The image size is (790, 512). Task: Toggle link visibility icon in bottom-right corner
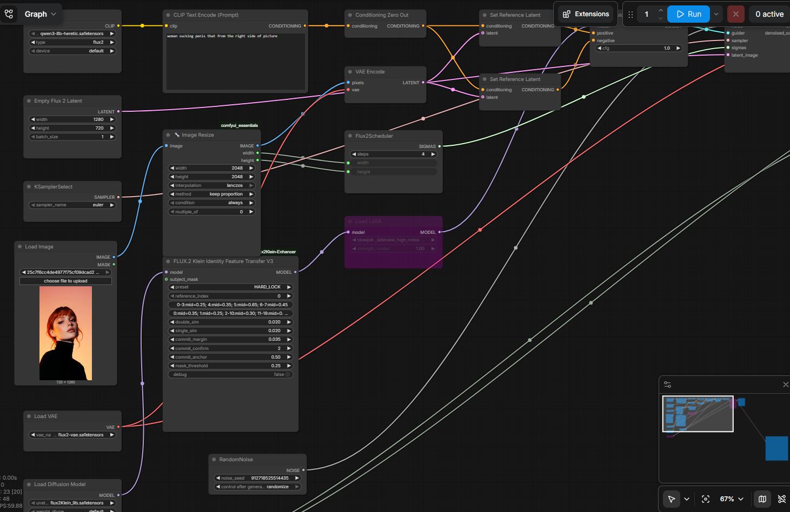[782, 499]
